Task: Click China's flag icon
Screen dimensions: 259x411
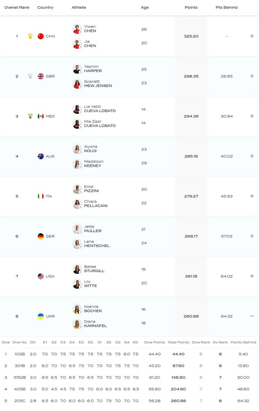Action: (x=41, y=36)
